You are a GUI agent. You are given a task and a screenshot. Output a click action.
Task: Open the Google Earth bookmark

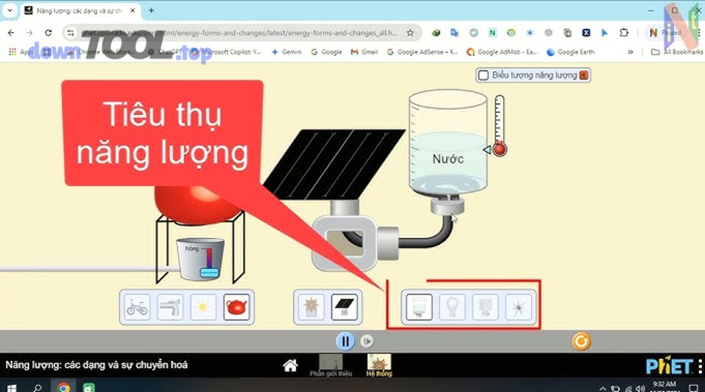[570, 52]
